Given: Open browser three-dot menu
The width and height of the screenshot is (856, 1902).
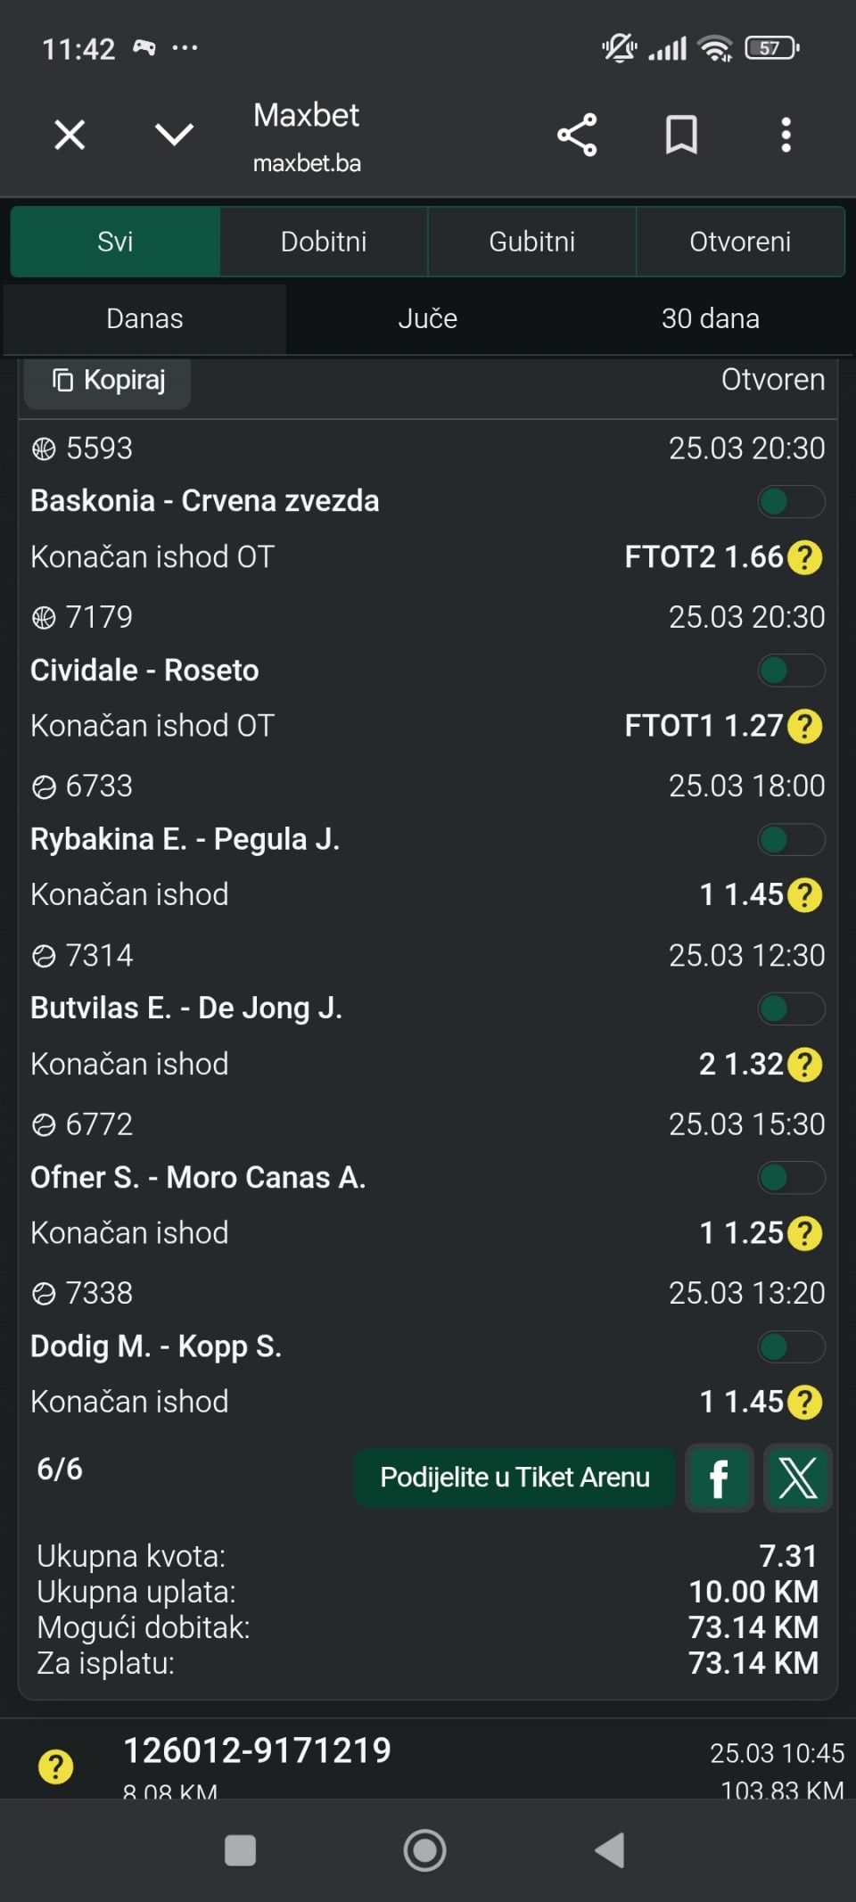Looking at the screenshot, I should pos(786,136).
